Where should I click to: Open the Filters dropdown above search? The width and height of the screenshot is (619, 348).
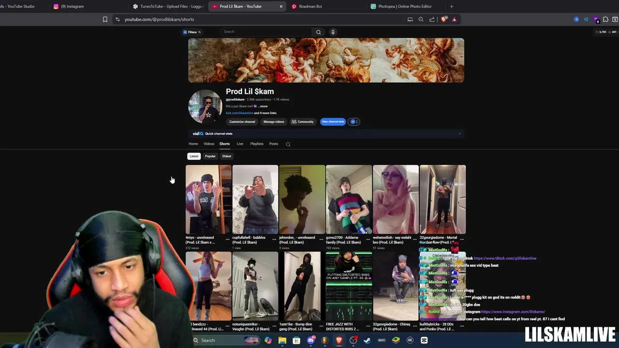192,32
